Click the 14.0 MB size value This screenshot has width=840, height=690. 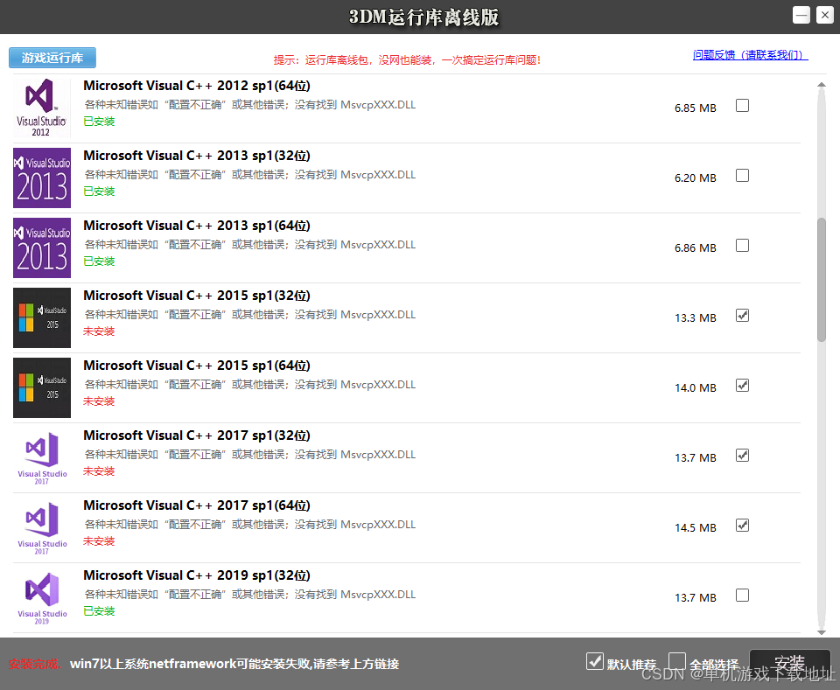click(696, 387)
